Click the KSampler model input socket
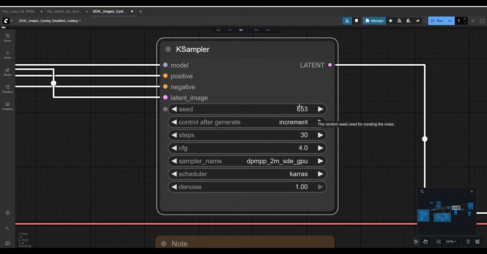The image size is (487, 254). [x=165, y=65]
